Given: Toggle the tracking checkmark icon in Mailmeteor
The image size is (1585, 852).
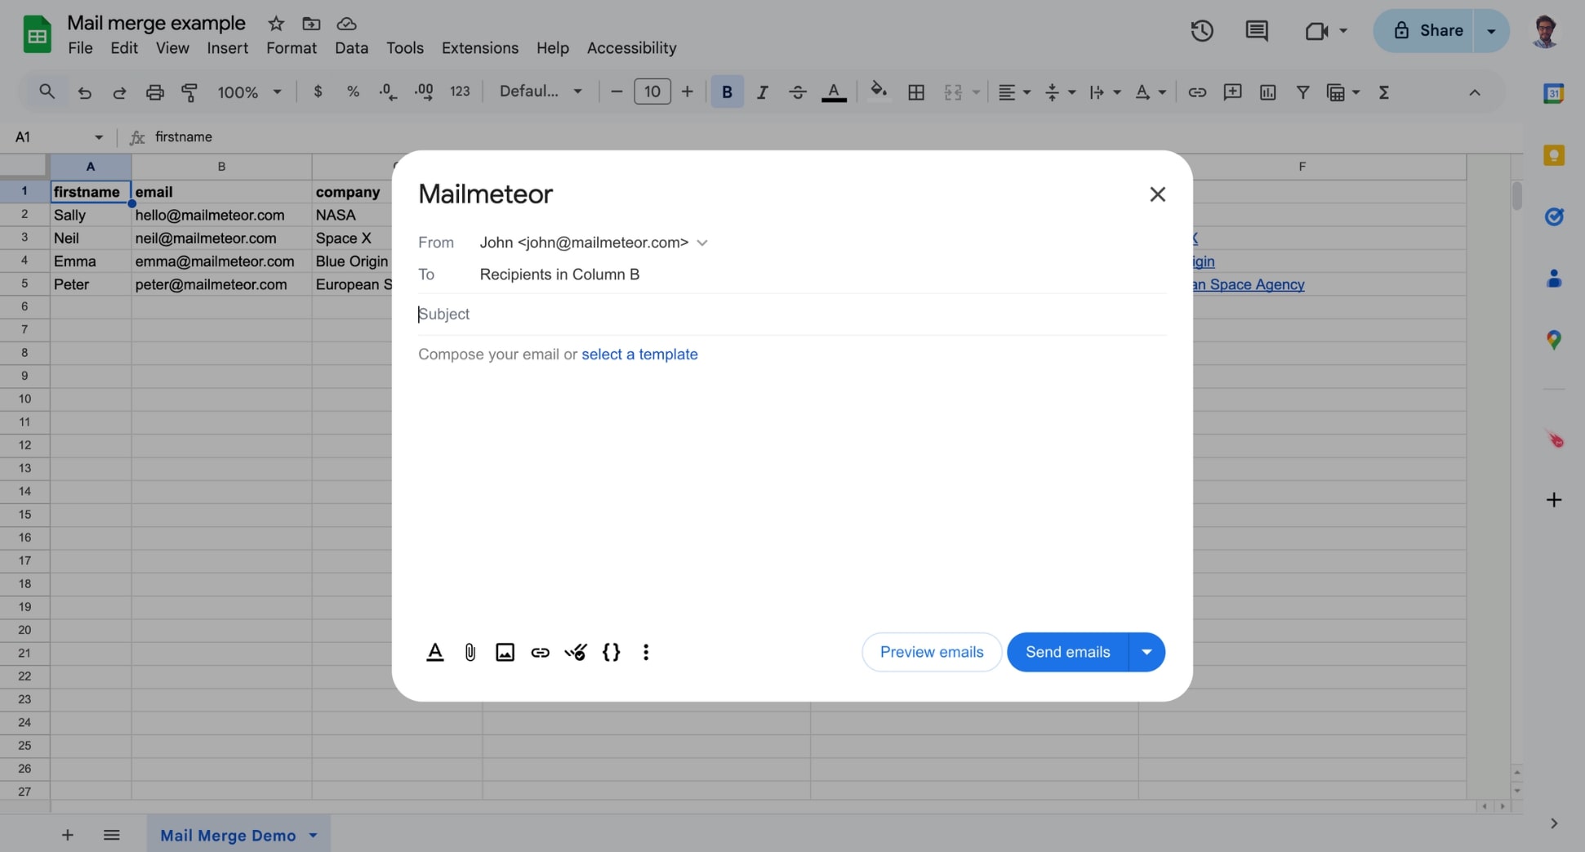Looking at the screenshot, I should click(576, 652).
